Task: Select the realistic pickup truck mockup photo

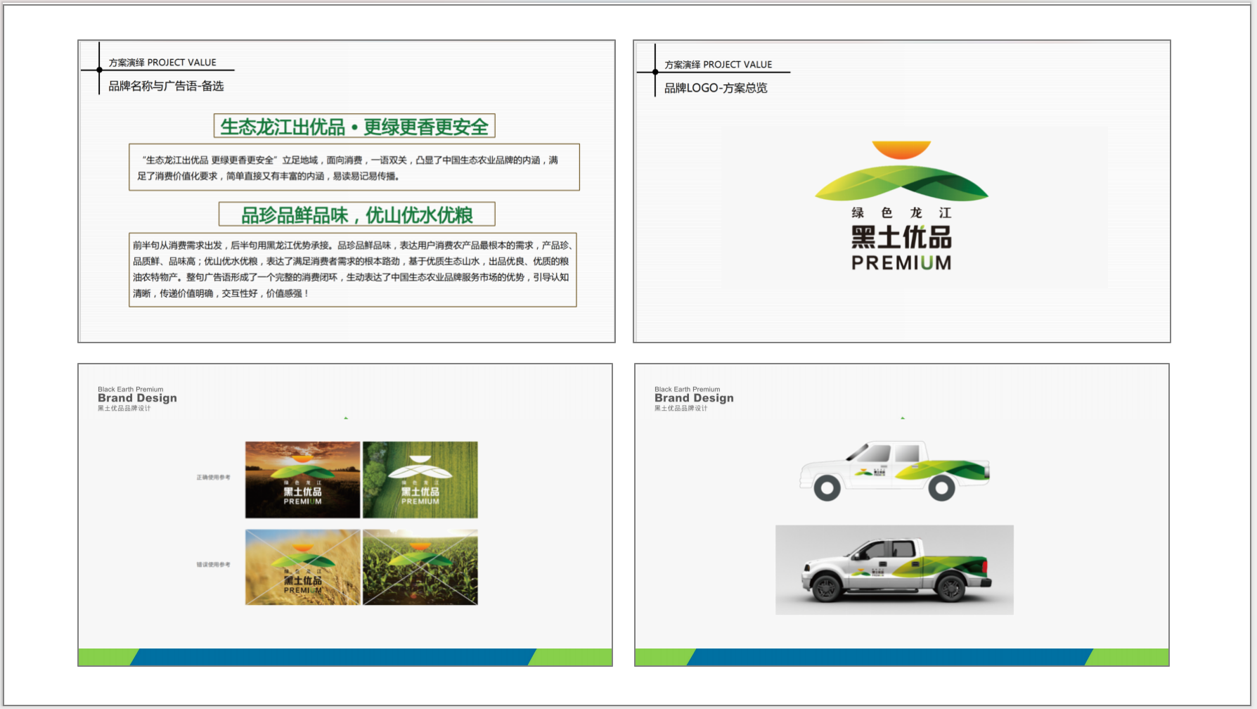Action: (894, 570)
